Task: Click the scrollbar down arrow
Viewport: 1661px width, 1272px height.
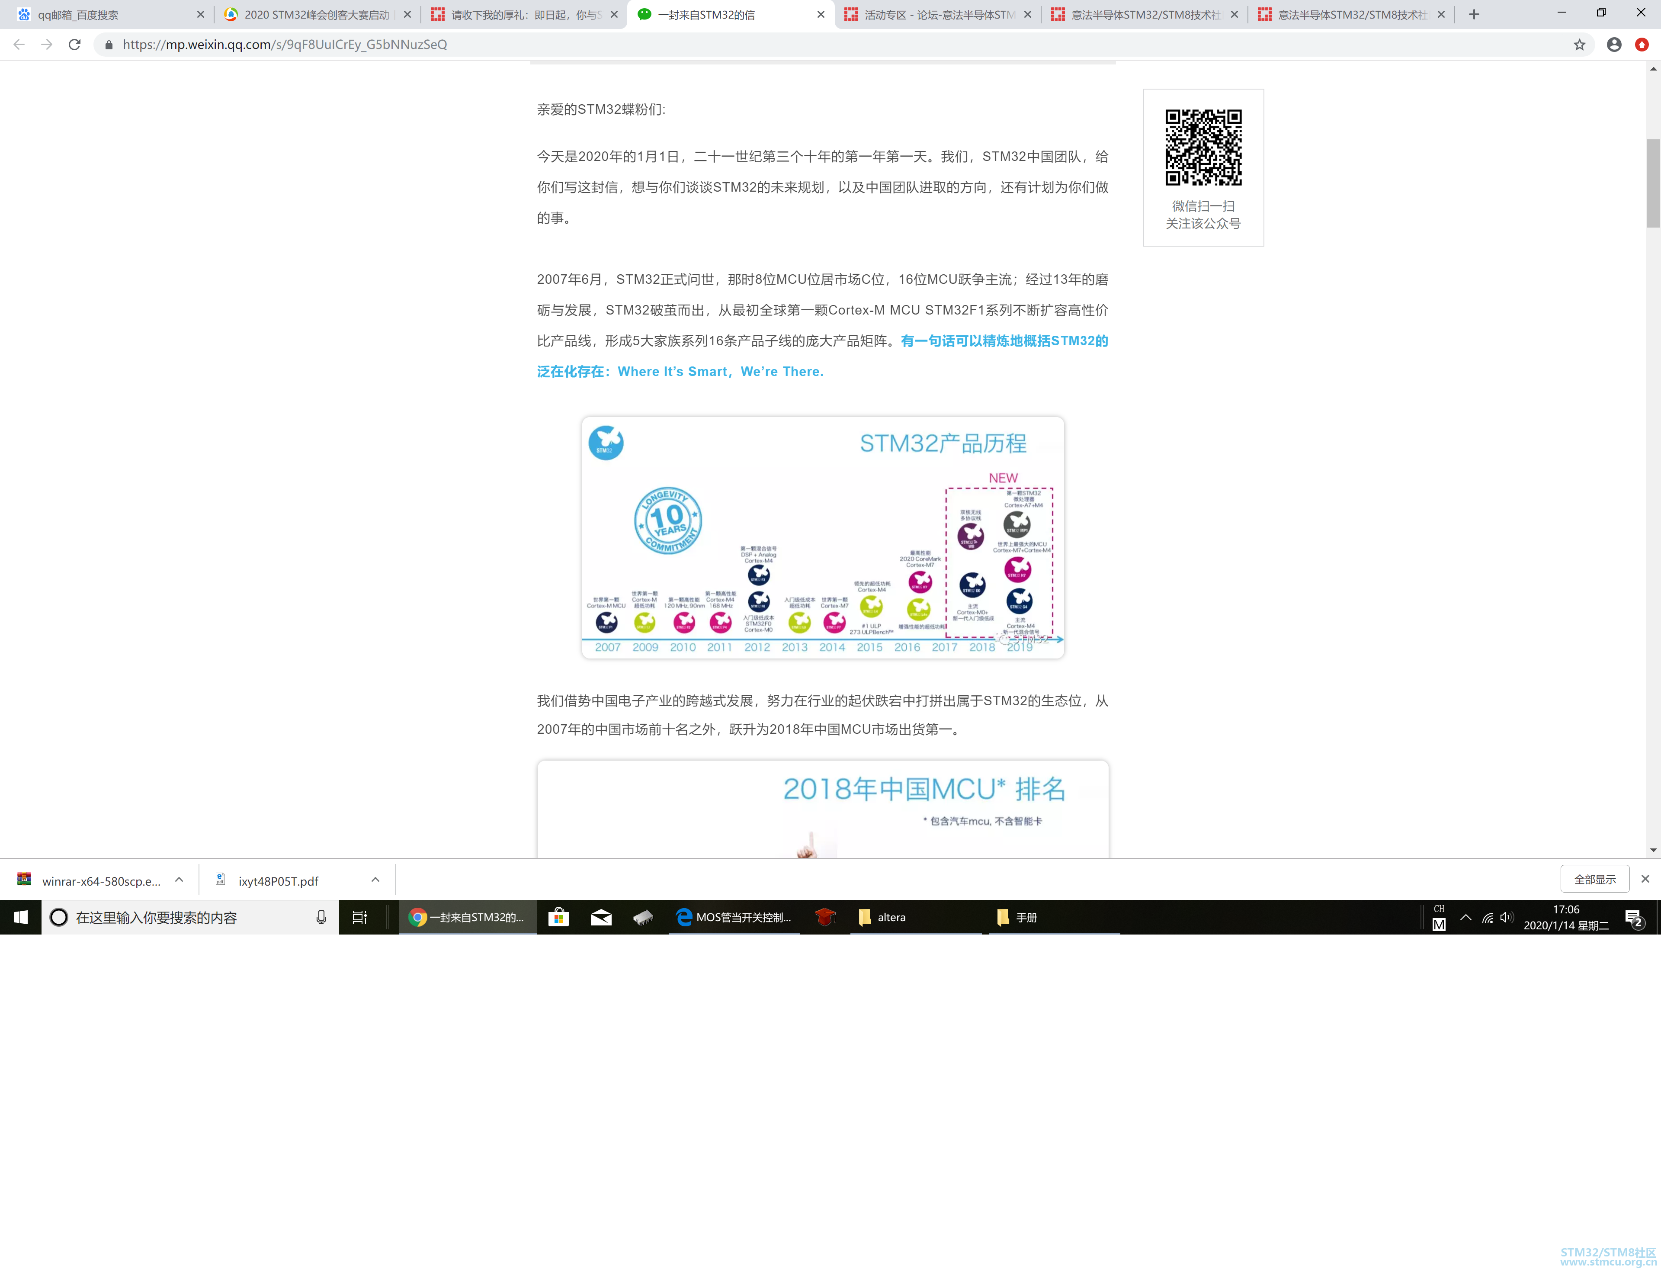Action: click(1653, 850)
